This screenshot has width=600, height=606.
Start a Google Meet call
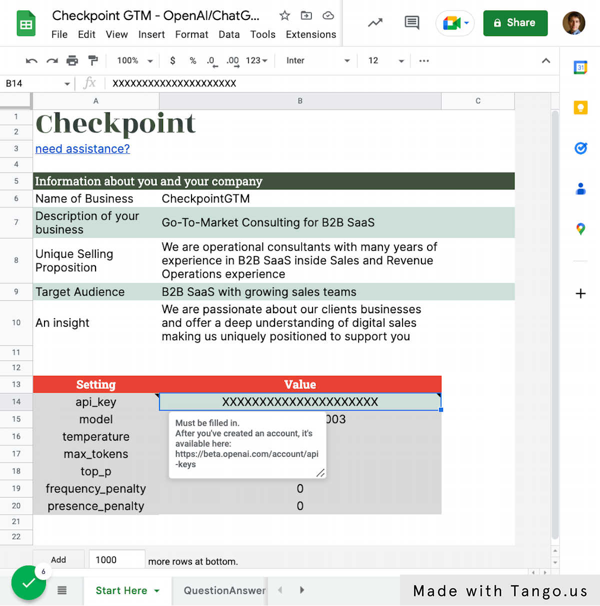452,23
